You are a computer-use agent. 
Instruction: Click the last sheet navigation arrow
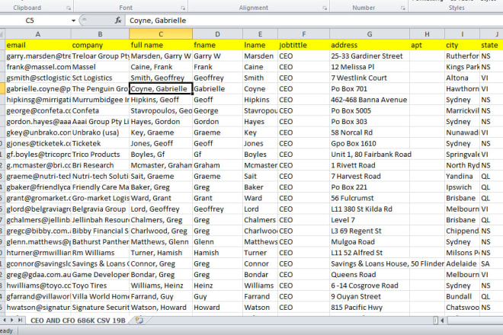click(x=20, y=320)
